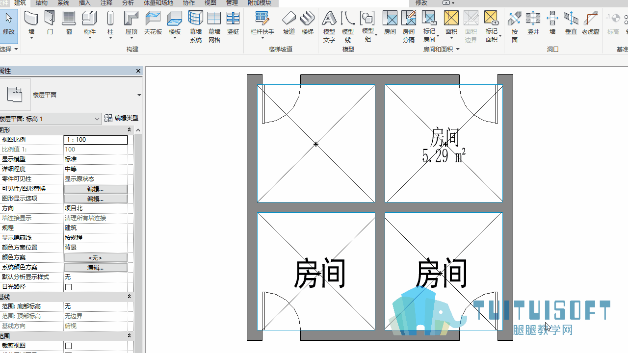This screenshot has width=628, height=353.
Task: Click the 房间 (Room) tool in ribbon
Action: point(390,24)
